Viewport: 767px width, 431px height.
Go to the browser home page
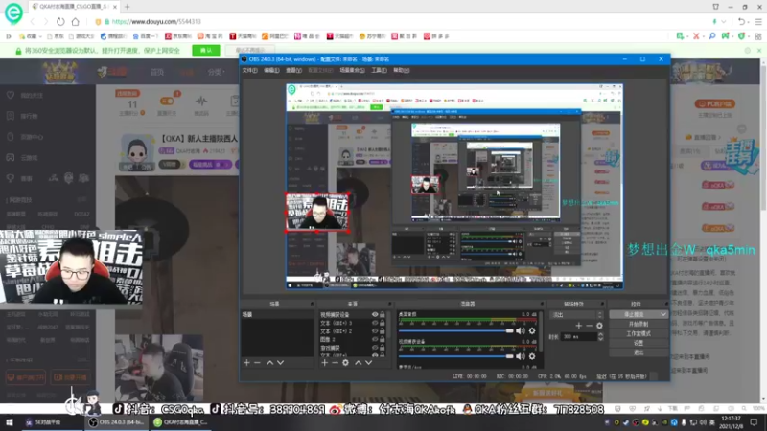(76, 21)
